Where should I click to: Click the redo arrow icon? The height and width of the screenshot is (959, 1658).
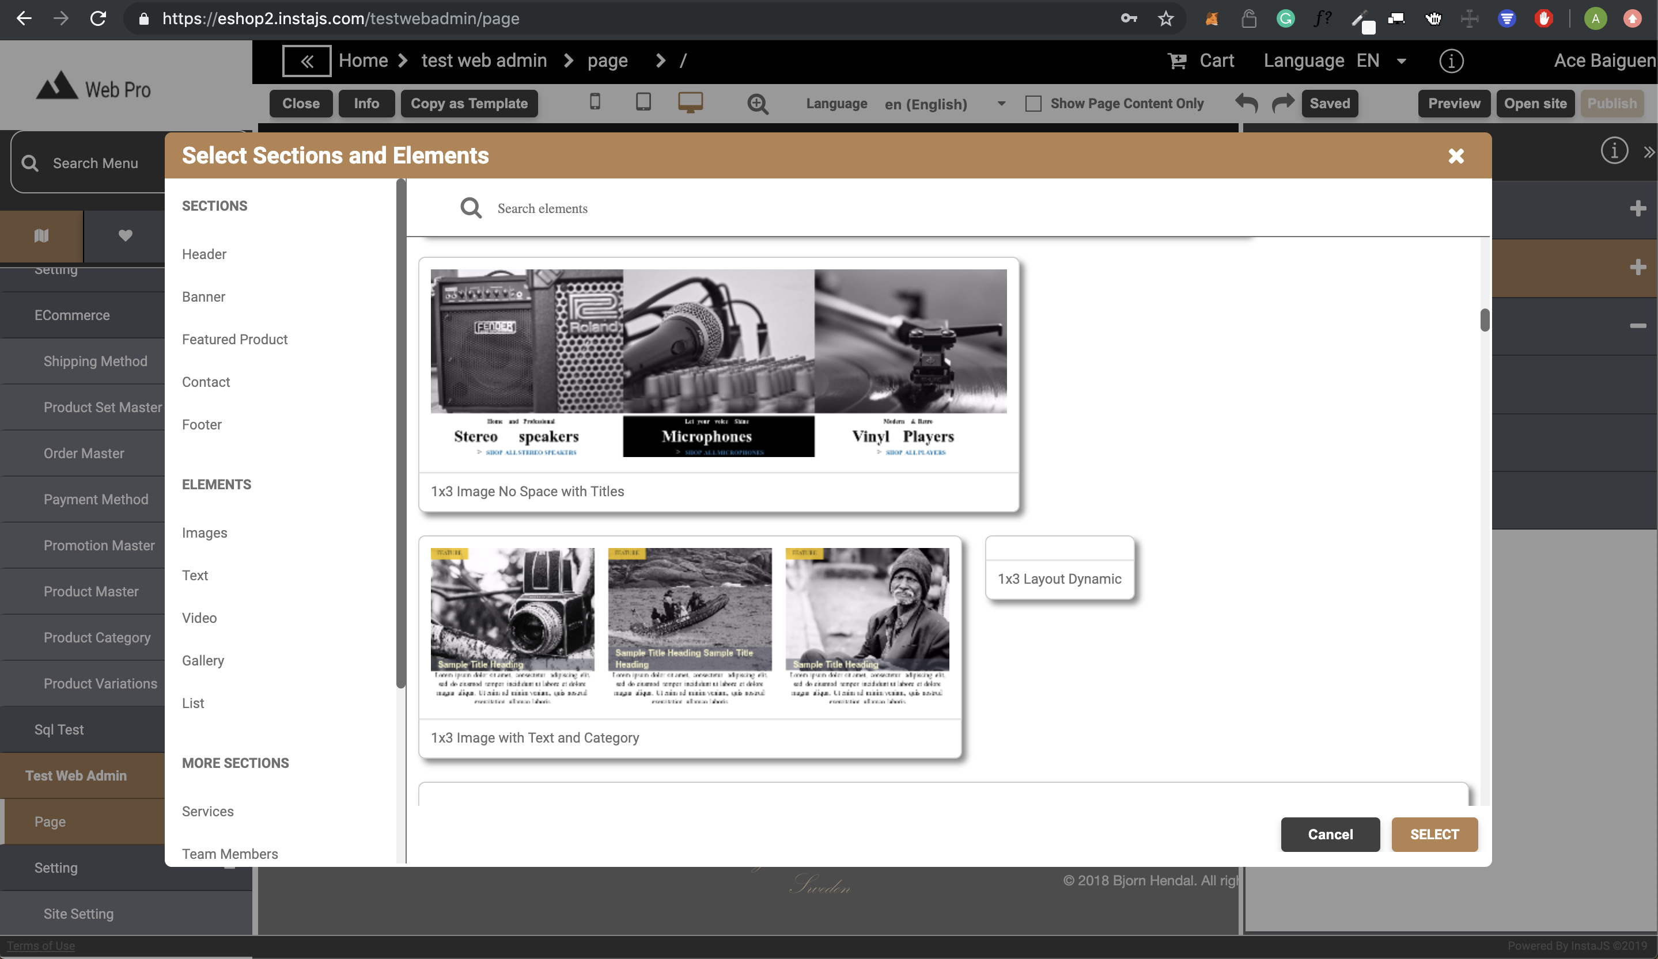(1282, 103)
